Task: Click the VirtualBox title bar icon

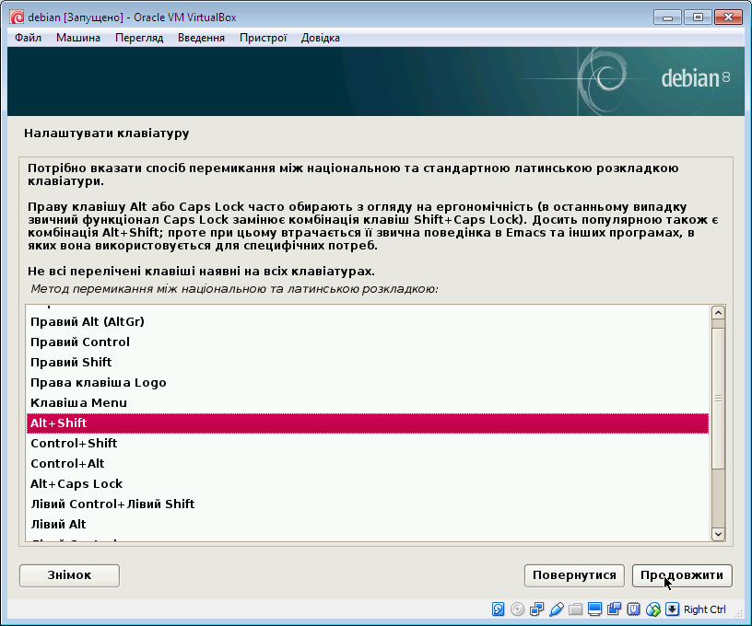Action: (16, 17)
